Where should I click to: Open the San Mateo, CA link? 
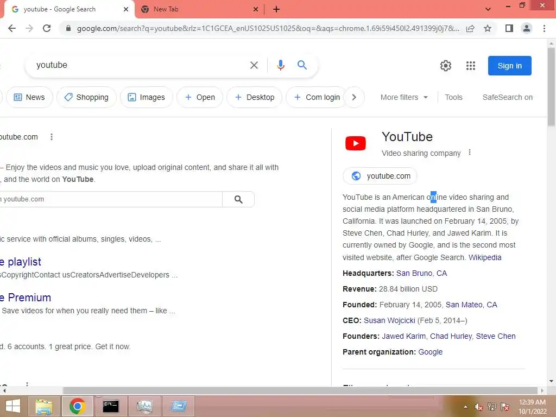click(x=471, y=305)
